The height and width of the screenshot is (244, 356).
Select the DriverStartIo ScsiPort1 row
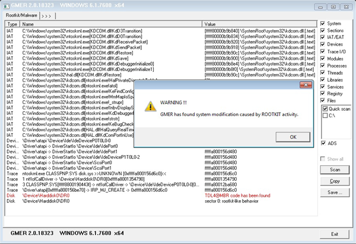coord(161,168)
